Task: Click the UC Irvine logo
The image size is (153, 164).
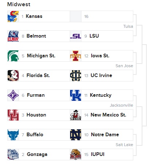Action: 76,76
